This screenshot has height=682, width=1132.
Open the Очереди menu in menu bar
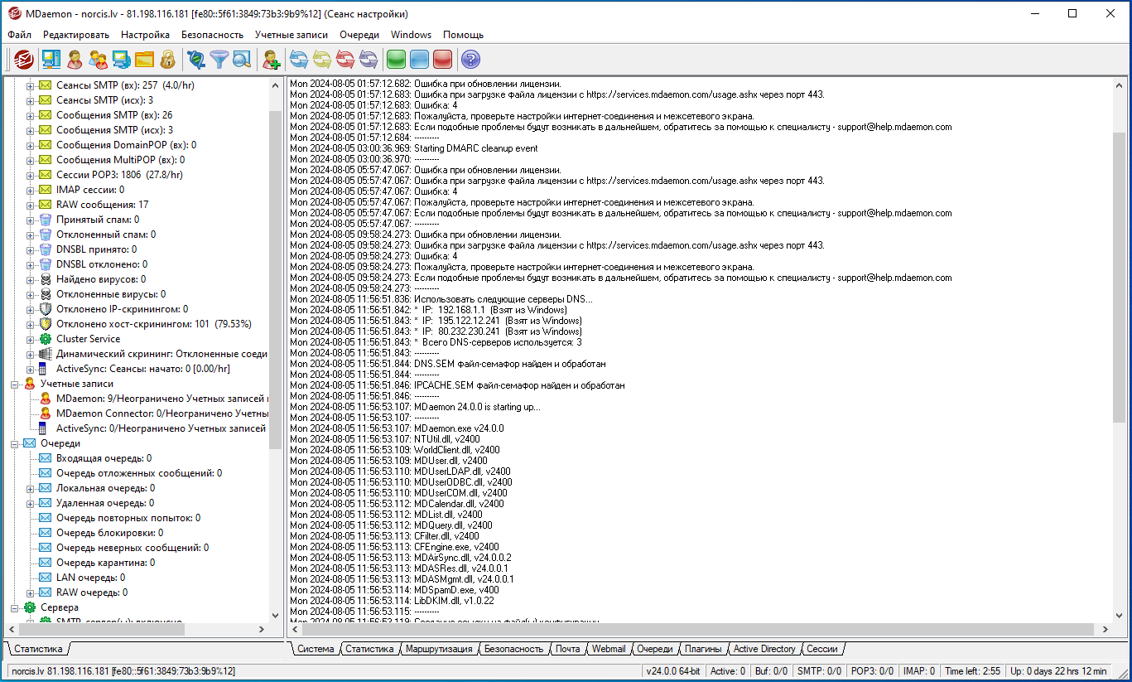point(359,35)
